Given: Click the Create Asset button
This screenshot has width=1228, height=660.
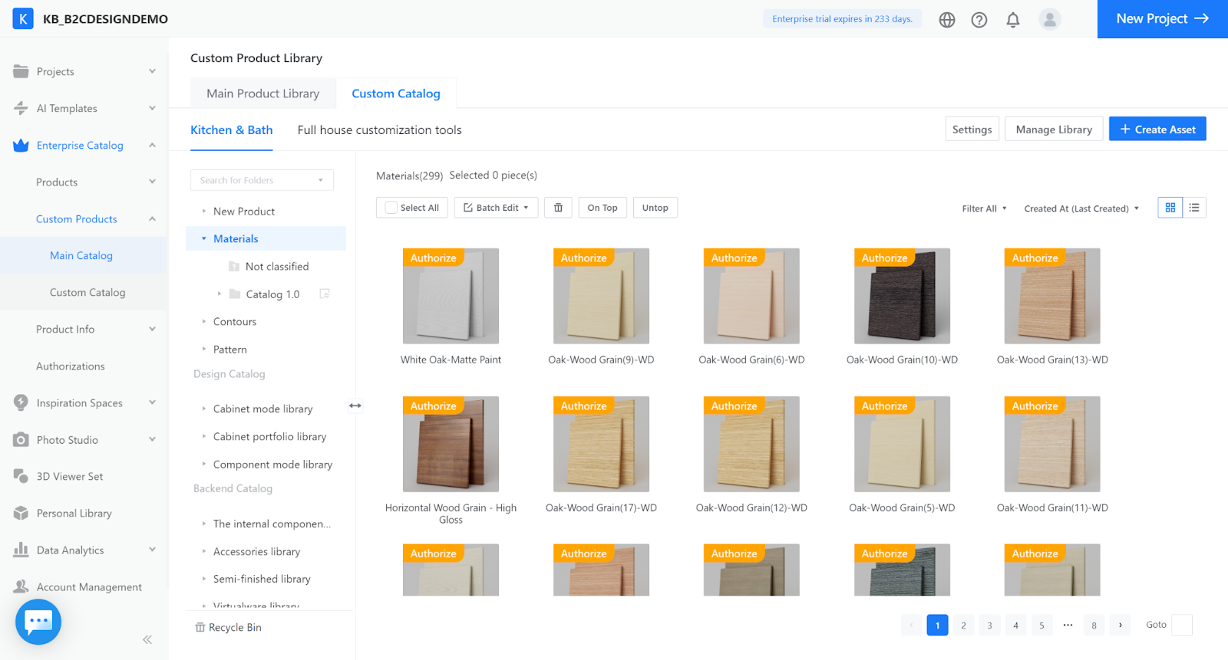Looking at the screenshot, I should pos(1157,130).
